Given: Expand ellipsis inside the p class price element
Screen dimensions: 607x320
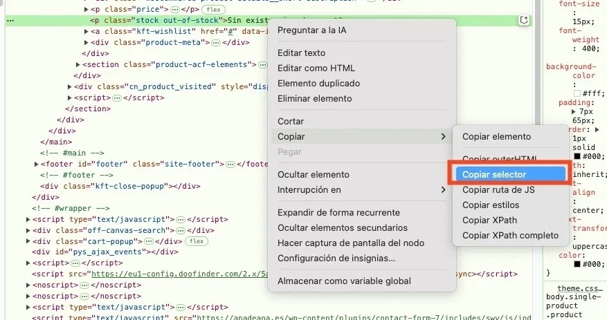Looking at the screenshot, I should (x=175, y=9).
